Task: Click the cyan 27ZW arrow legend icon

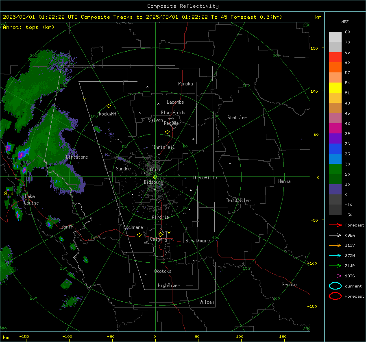Action: pos(335,256)
